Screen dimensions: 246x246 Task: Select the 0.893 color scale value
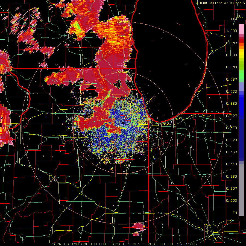tap(232, 55)
